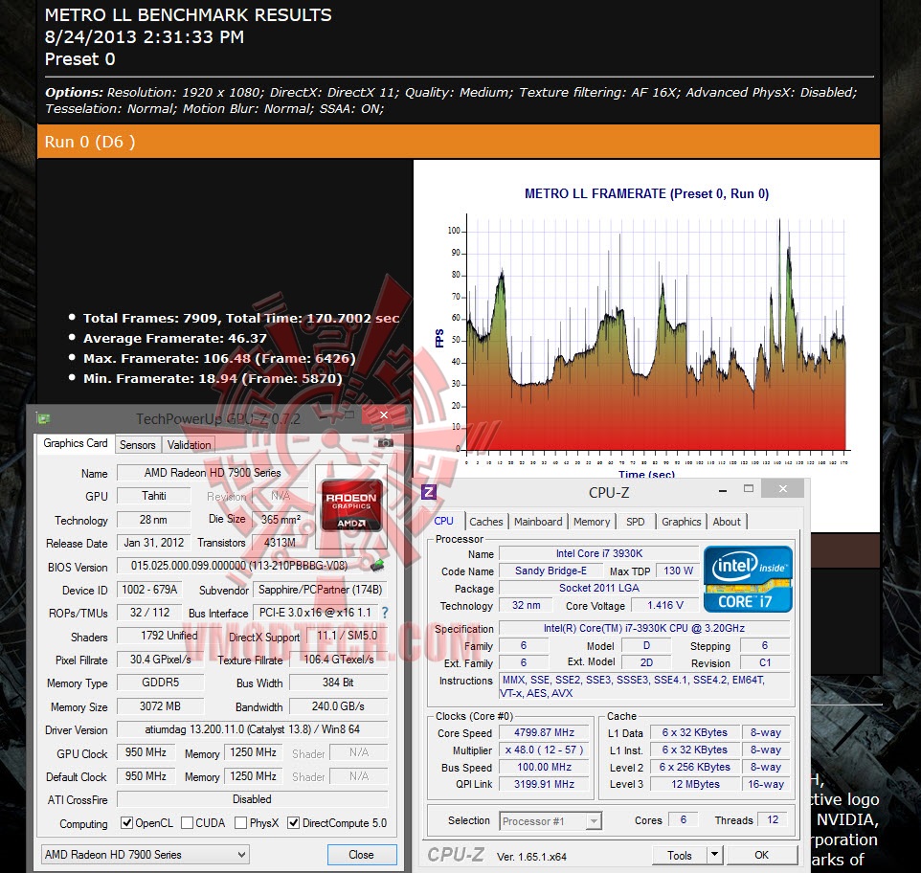Click the Intel Core i7 logo in CPU-Z

coord(748,579)
